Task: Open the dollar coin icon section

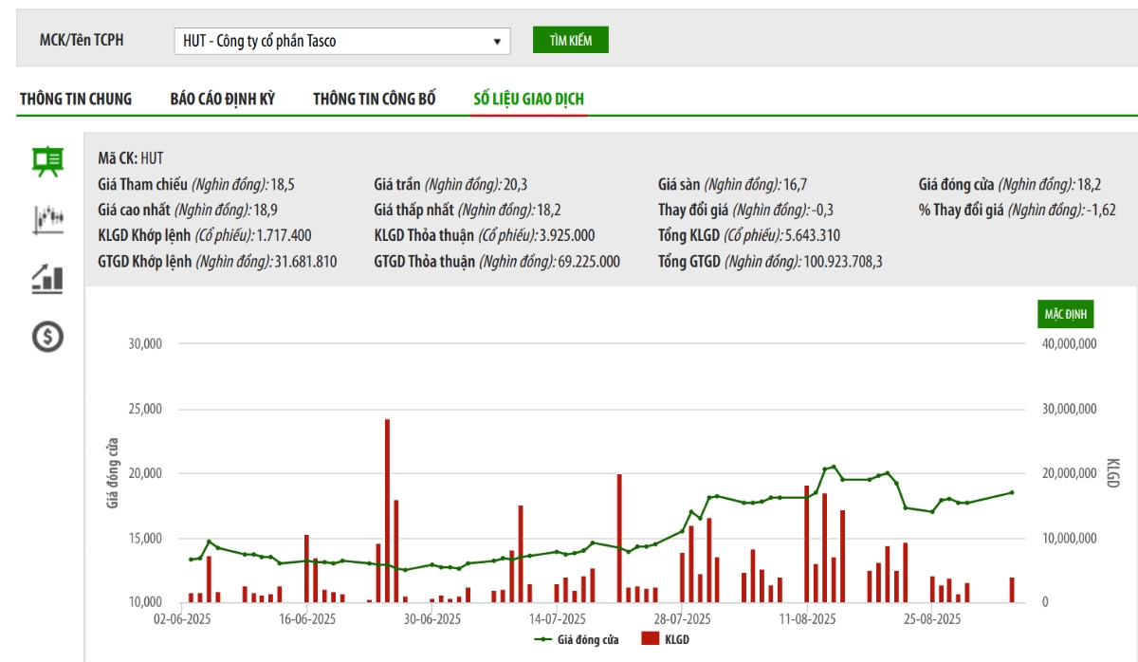Action: (x=47, y=336)
